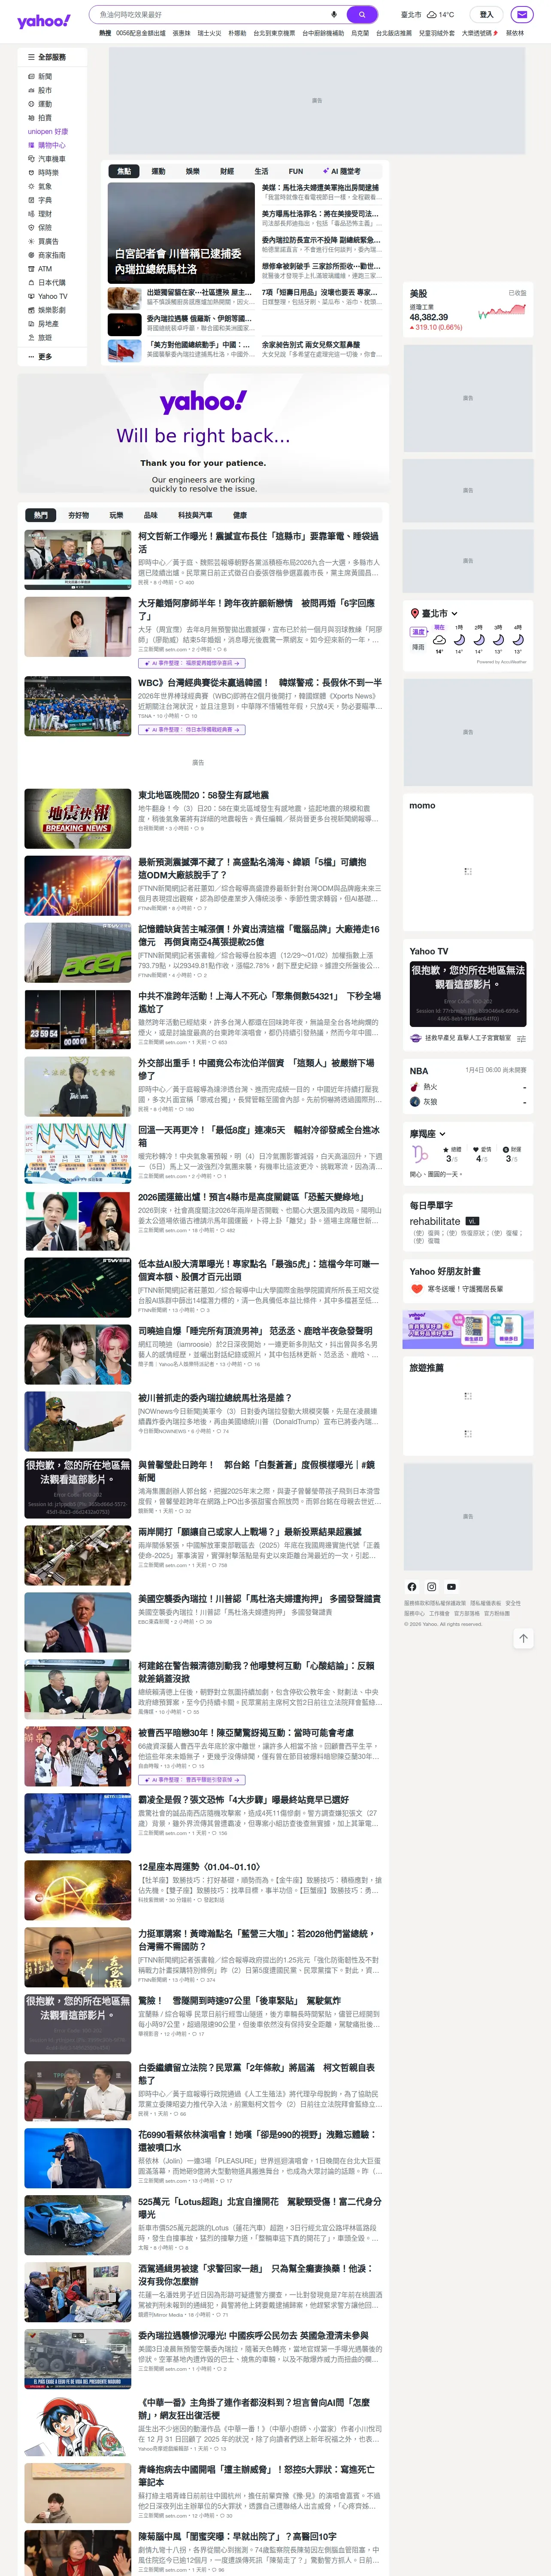Viewport: 551px width, 2576px height.
Task: Select the 夯好物 feed tab
Action: point(78,515)
